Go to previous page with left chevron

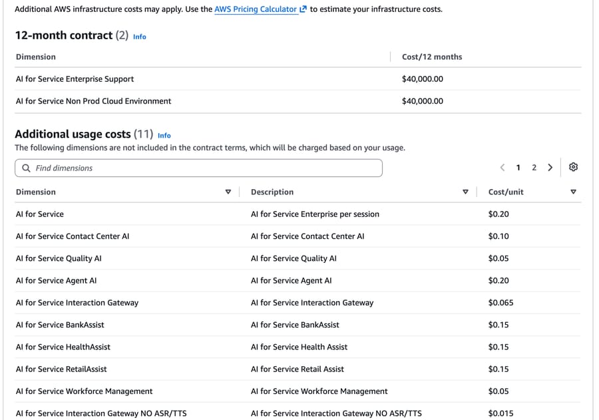click(x=502, y=167)
